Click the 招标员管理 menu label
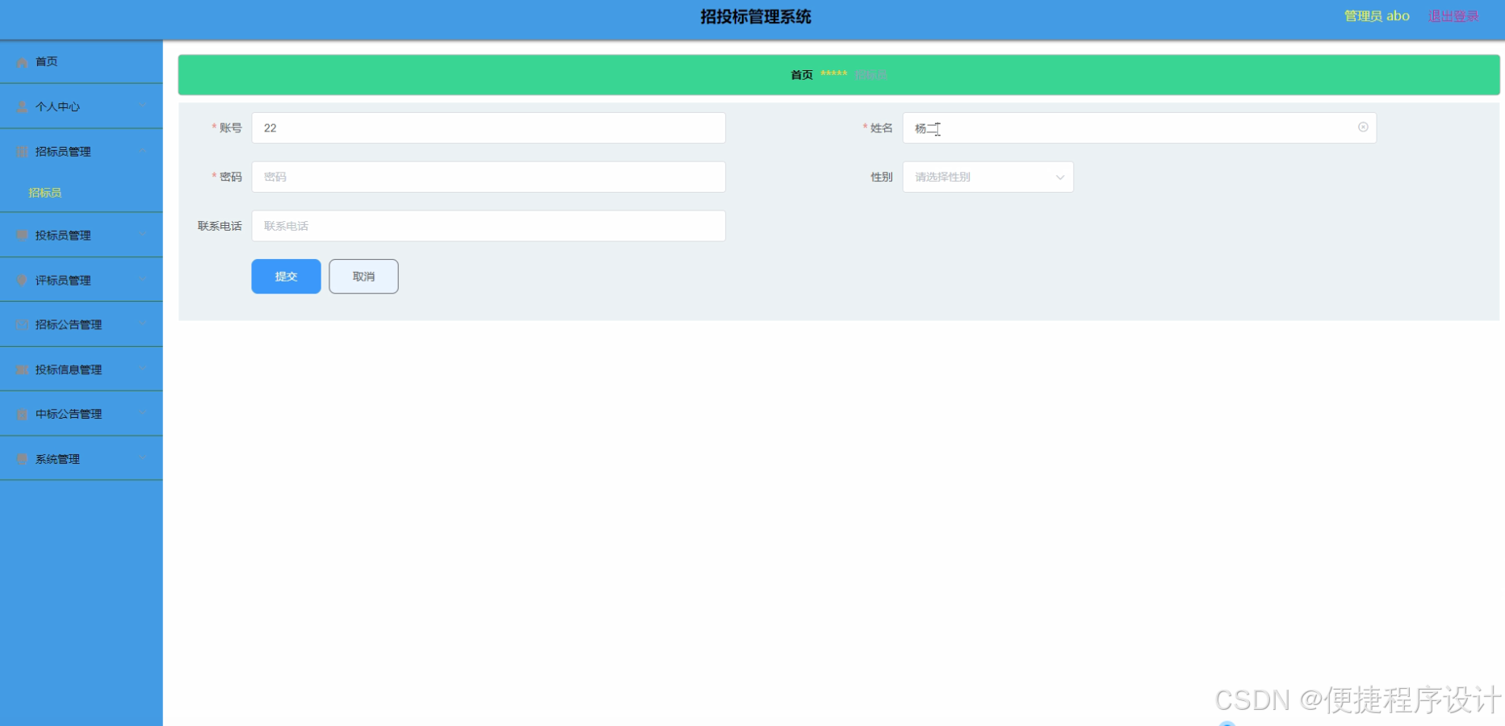 [x=63, y=152]
